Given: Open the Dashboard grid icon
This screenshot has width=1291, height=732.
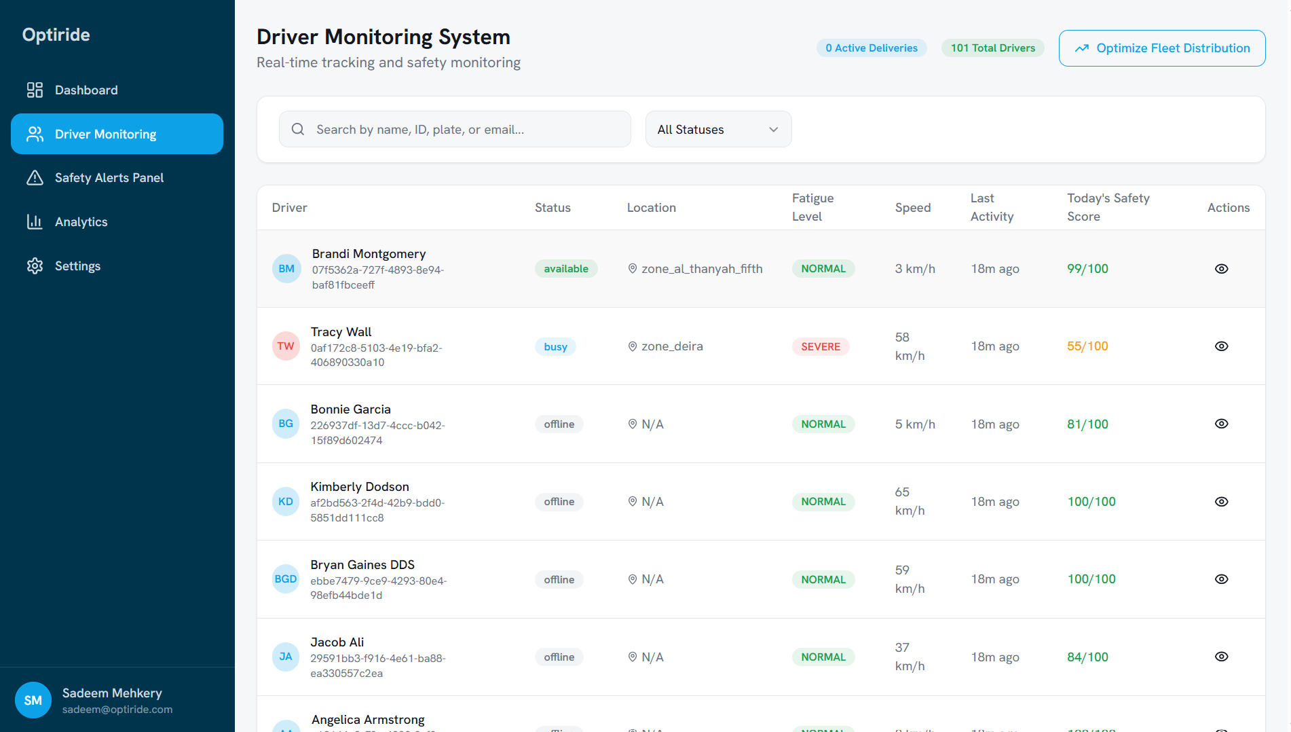Looking at the screenshot, I should [35, 90].
